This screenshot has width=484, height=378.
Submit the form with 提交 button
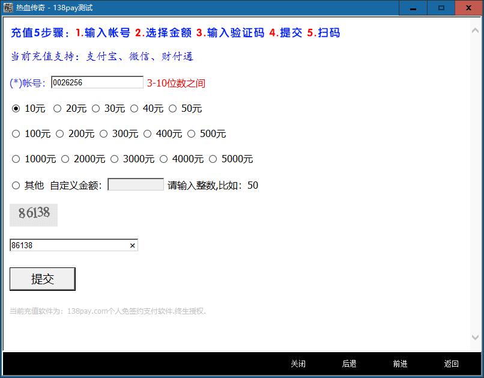43,279
